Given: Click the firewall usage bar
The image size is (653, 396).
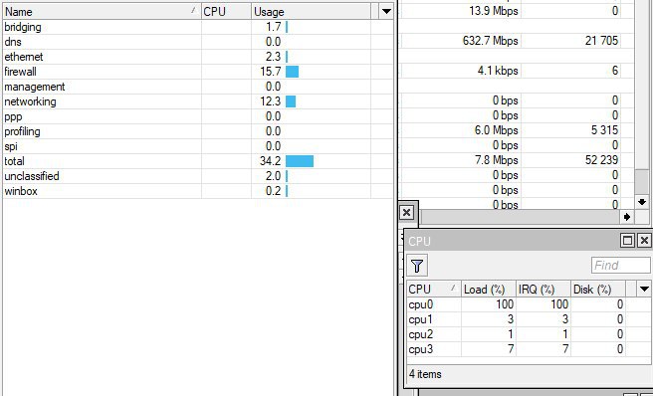Looking at the screenshot, I should (292, 72).
